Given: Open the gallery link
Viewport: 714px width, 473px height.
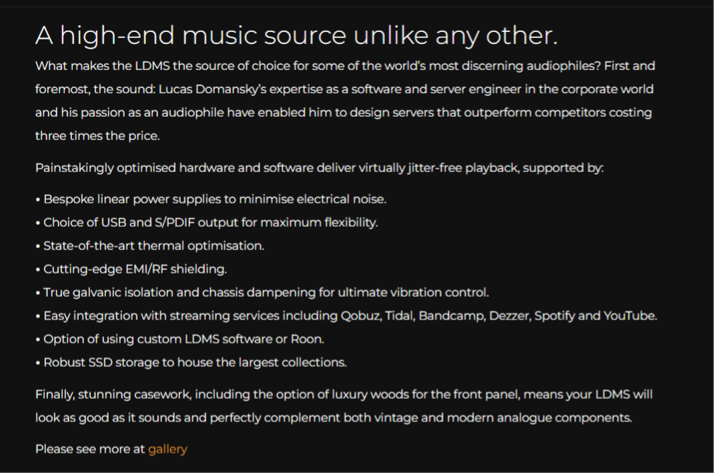Looking at the screenshot, I should pyautogui.click(x=167, y=449).
